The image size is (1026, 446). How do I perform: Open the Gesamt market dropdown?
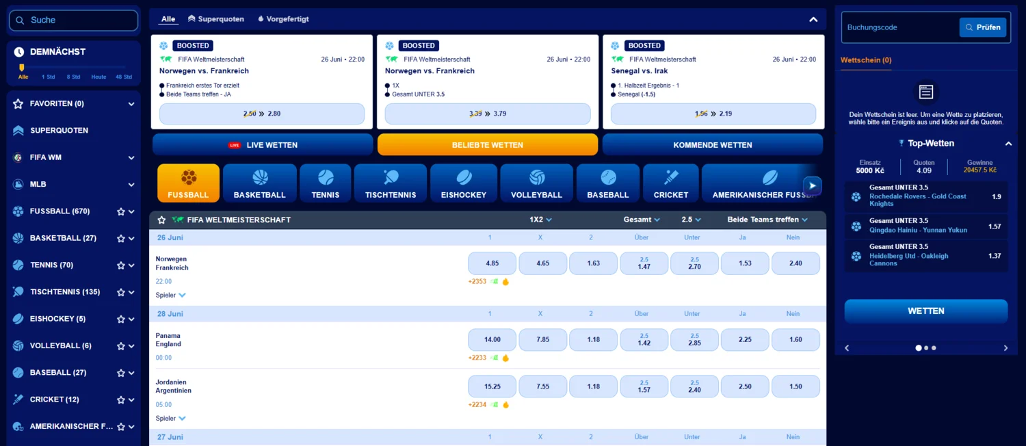click(642, 220)
